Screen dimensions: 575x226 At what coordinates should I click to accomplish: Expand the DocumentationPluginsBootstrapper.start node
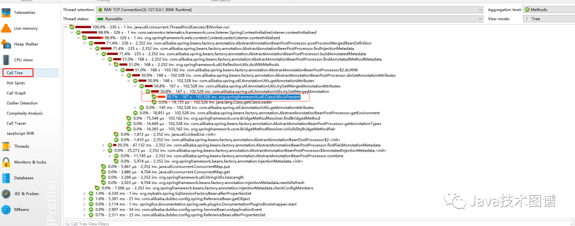pos(84,204)
